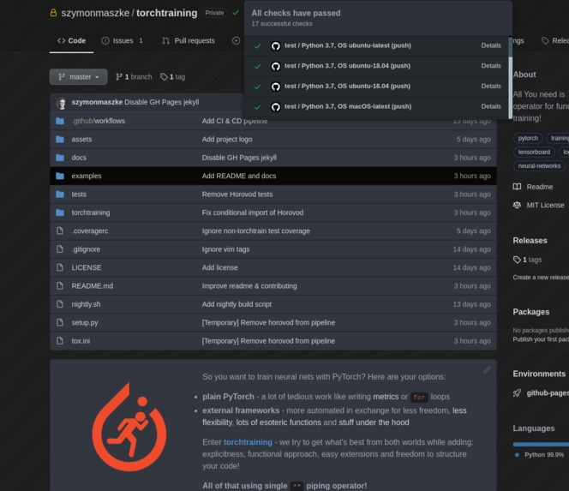Screen dimensions: 569x491
Task: View the 1 tag link
Action: pos(173,77)
